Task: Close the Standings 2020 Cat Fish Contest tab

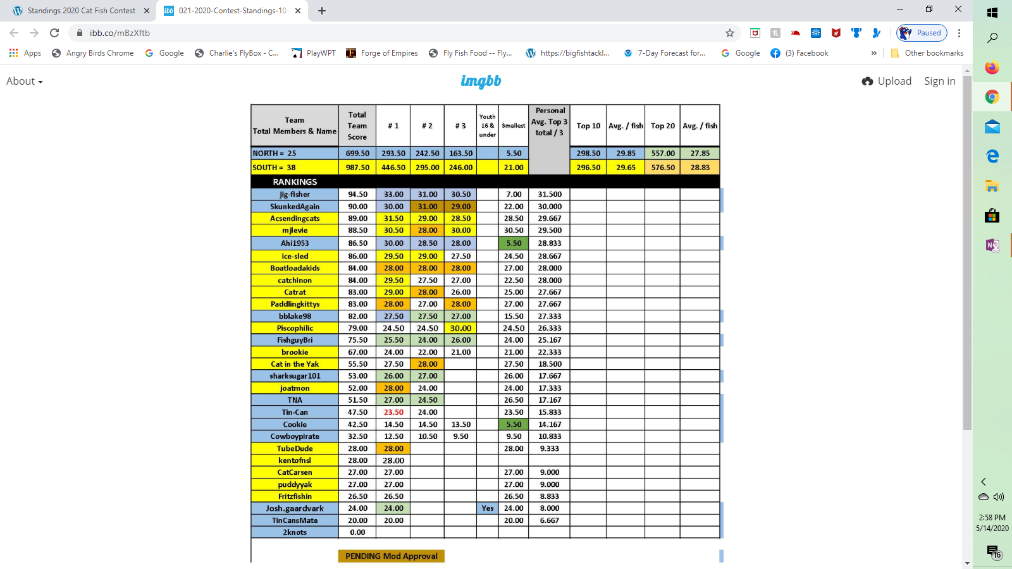Action: (x=147, y=11)
